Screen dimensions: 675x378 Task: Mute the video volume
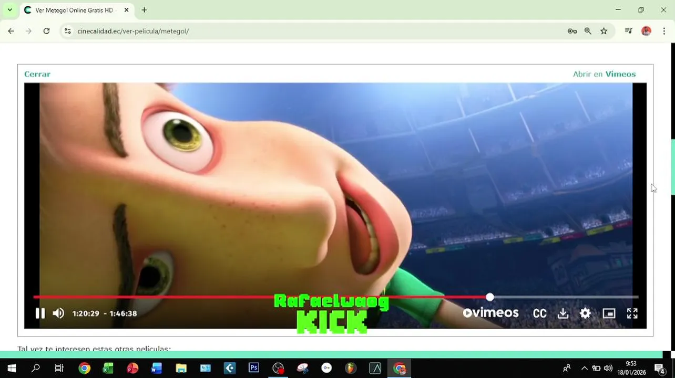[x=58, y=313]
